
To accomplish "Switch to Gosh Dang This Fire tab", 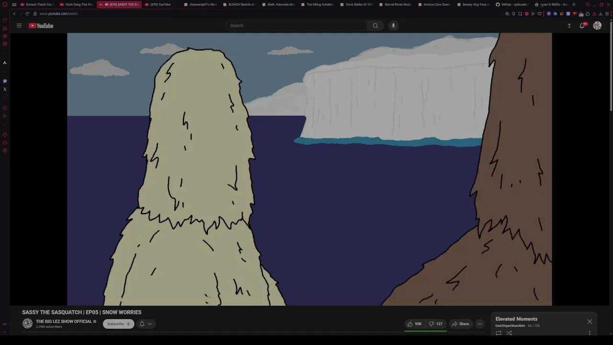I will pos(77,4).
